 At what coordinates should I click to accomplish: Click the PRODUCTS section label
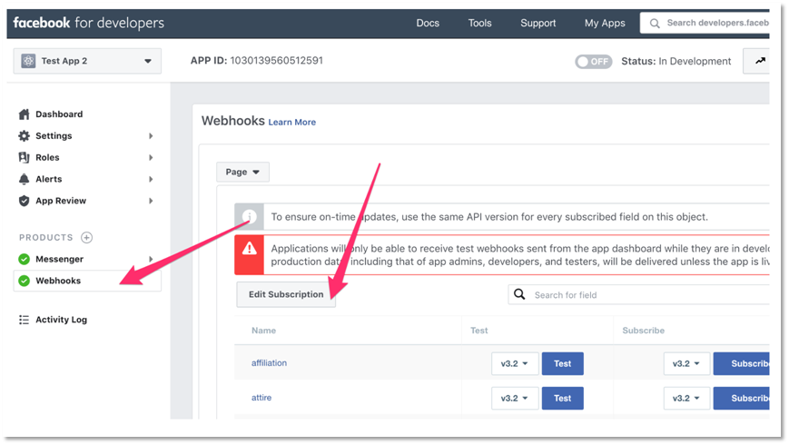45,238
